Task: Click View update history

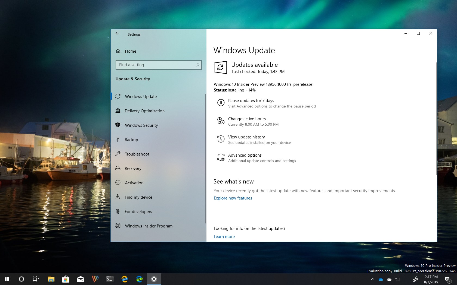Action: (246, 137)
